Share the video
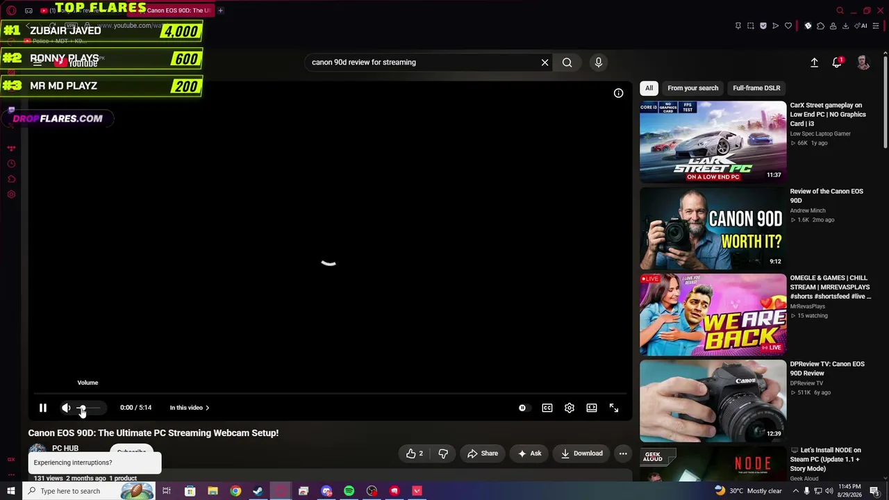The width and height of the screenshot is (889, 500). (483, 453)
